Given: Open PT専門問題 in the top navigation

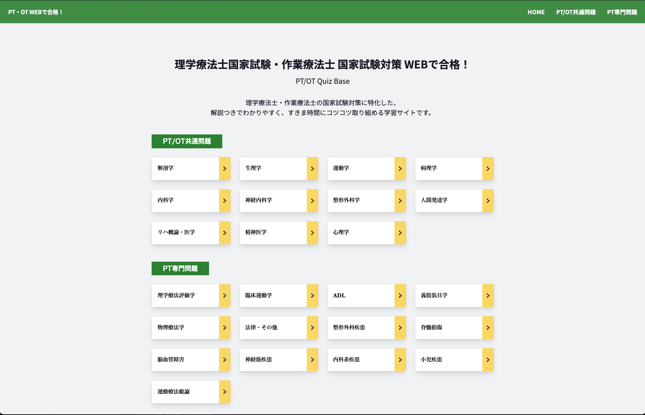Looking at the screenshot, I should coord(622,12).
